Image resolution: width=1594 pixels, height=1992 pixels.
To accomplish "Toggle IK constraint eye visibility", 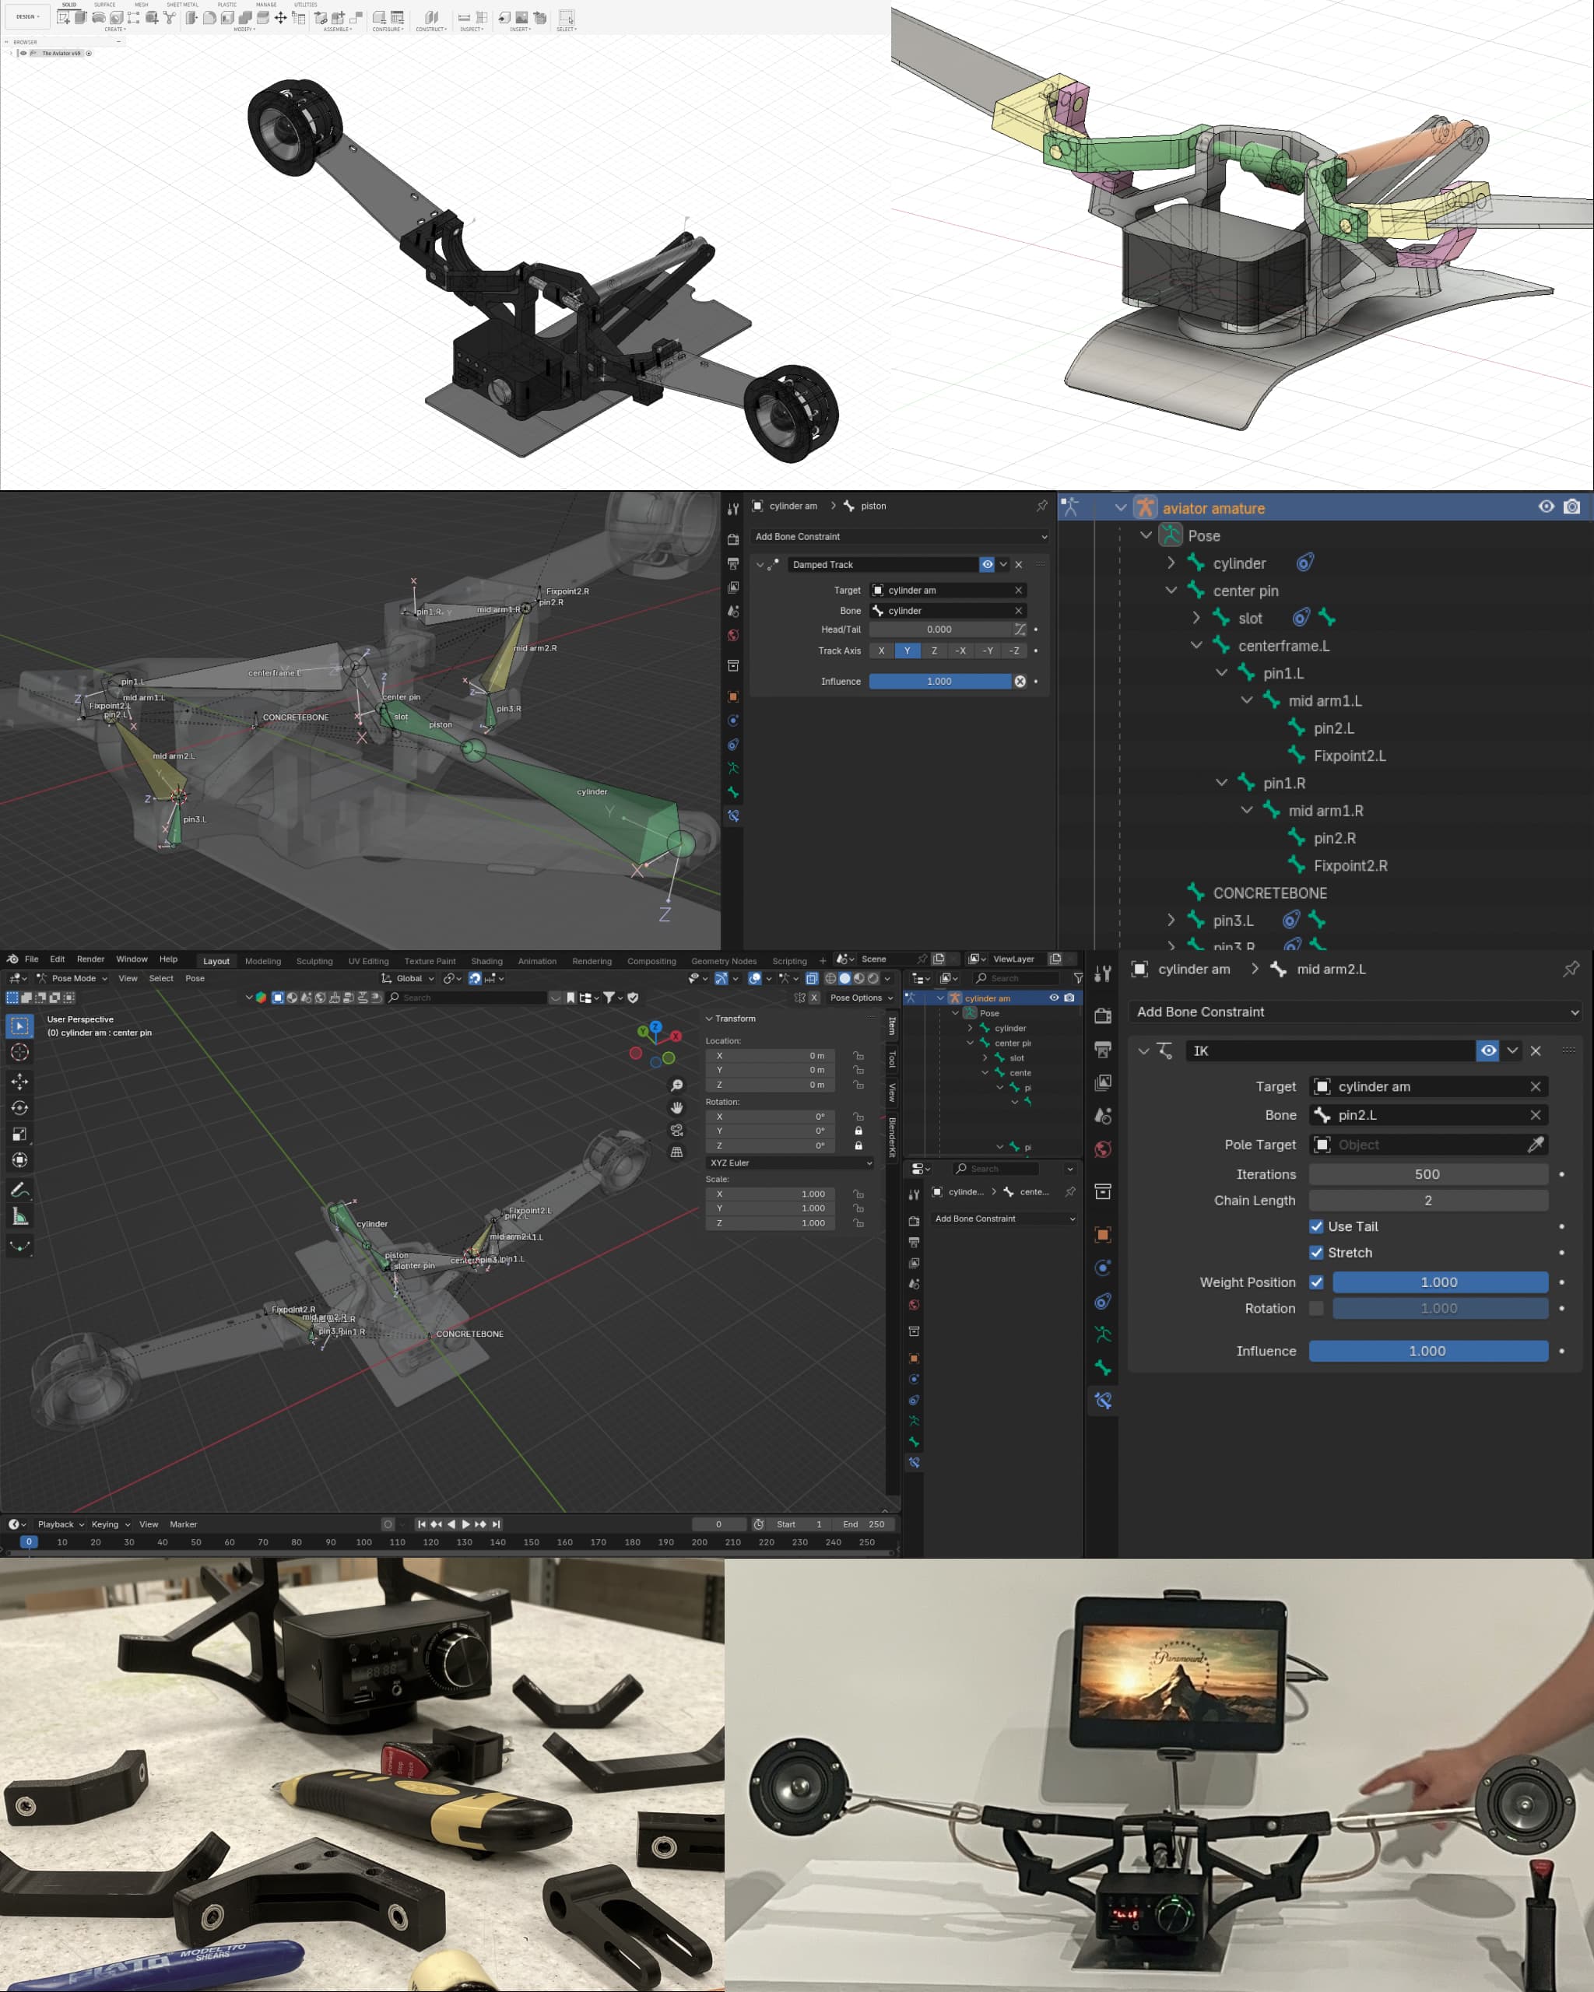I will [x=1487, y=1050].
